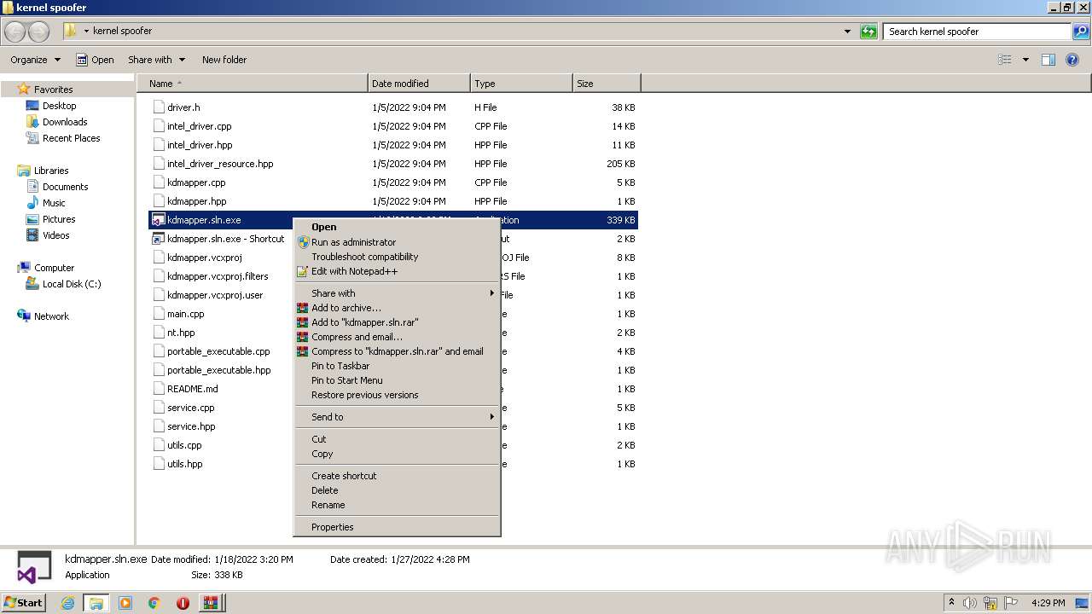Image resolution: width=1092 pixels, height=614 pixels.
Task: Click the Start button
Action: pos(23,603)
